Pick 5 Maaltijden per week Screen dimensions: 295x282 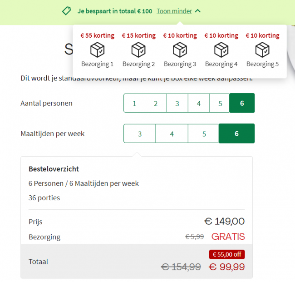tap(204, 134)
